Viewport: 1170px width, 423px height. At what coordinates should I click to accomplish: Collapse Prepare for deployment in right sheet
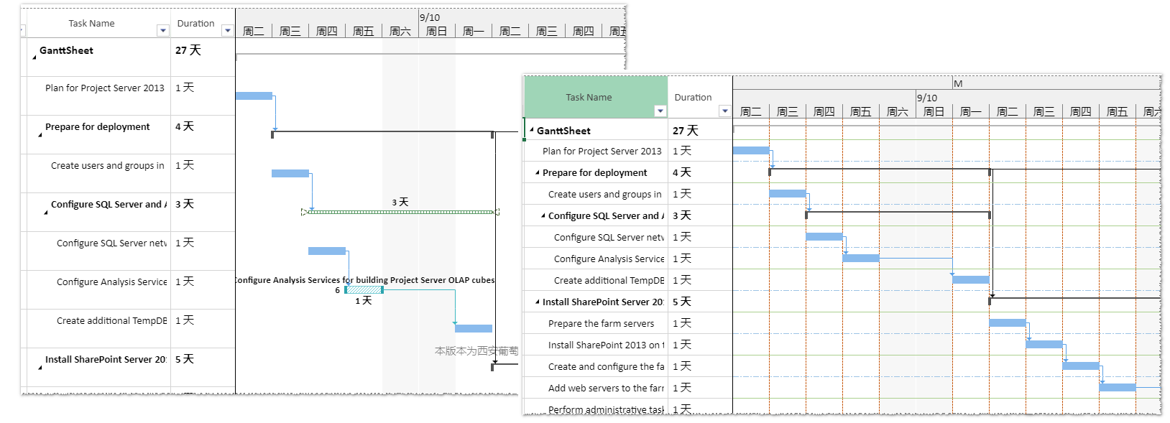pos(538,172)
